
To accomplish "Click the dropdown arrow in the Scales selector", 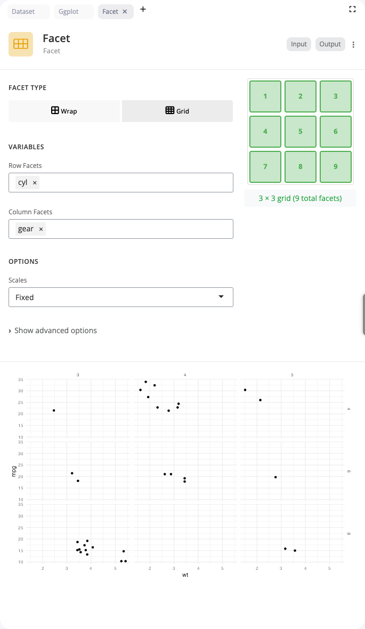I will point(221,297).
